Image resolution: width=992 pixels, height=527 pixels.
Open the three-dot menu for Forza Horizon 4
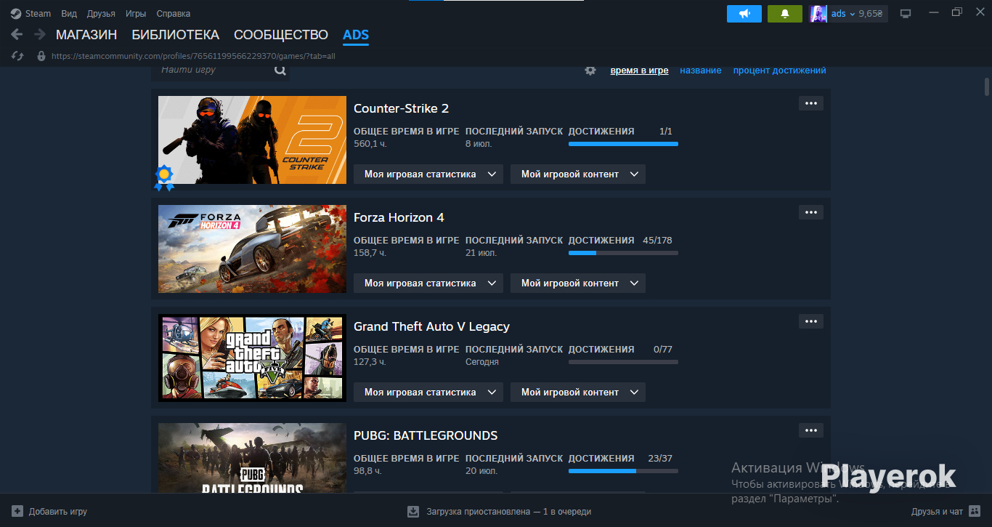point(811,212)
